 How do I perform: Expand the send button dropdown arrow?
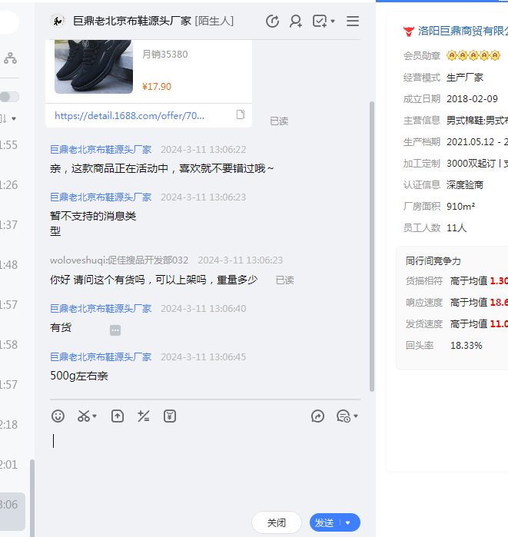348,523
